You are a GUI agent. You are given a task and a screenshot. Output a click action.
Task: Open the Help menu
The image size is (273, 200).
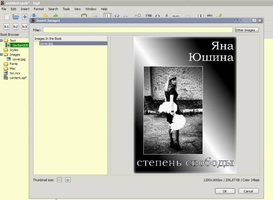104,9
